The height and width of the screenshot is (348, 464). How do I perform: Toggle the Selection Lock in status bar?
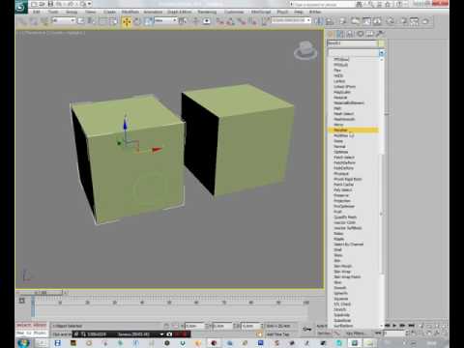[x=166, y=326]
